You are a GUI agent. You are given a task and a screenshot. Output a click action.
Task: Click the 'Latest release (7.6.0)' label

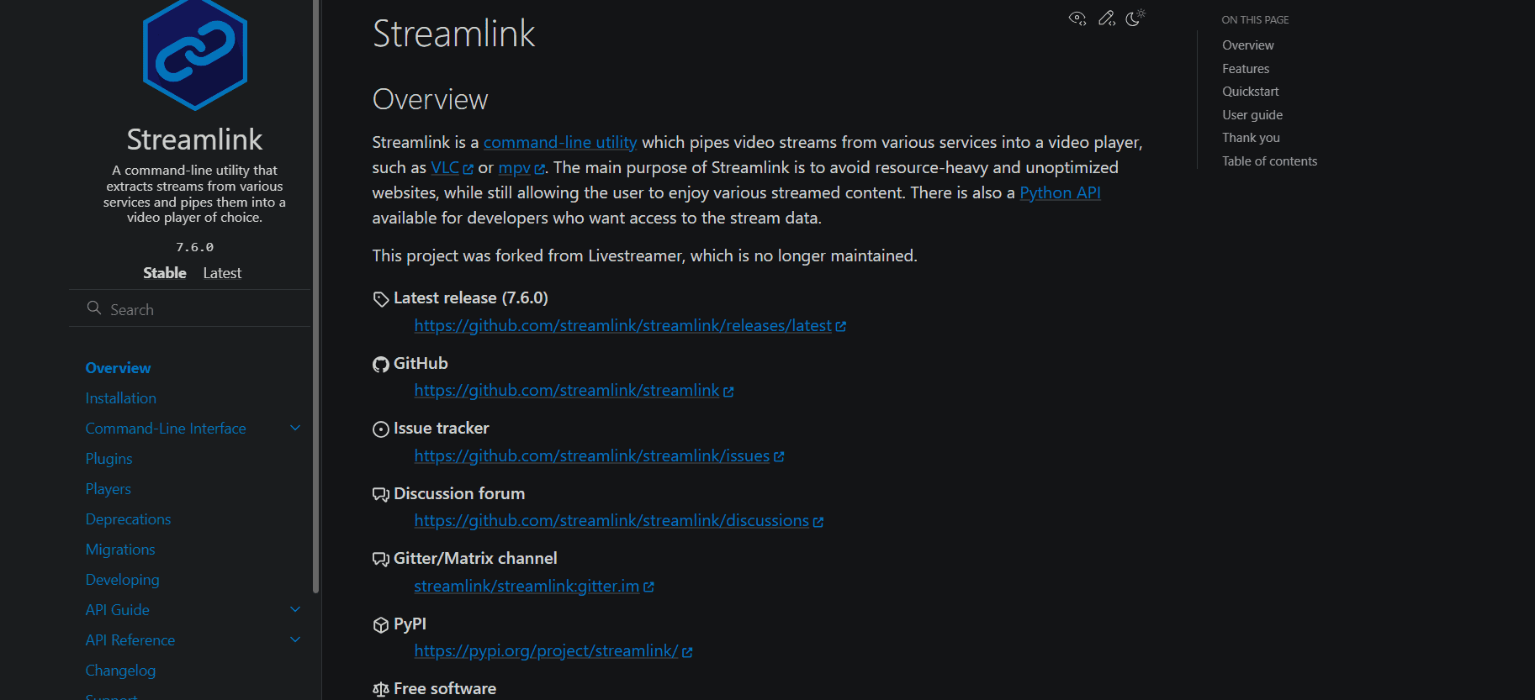coord(471,298)
